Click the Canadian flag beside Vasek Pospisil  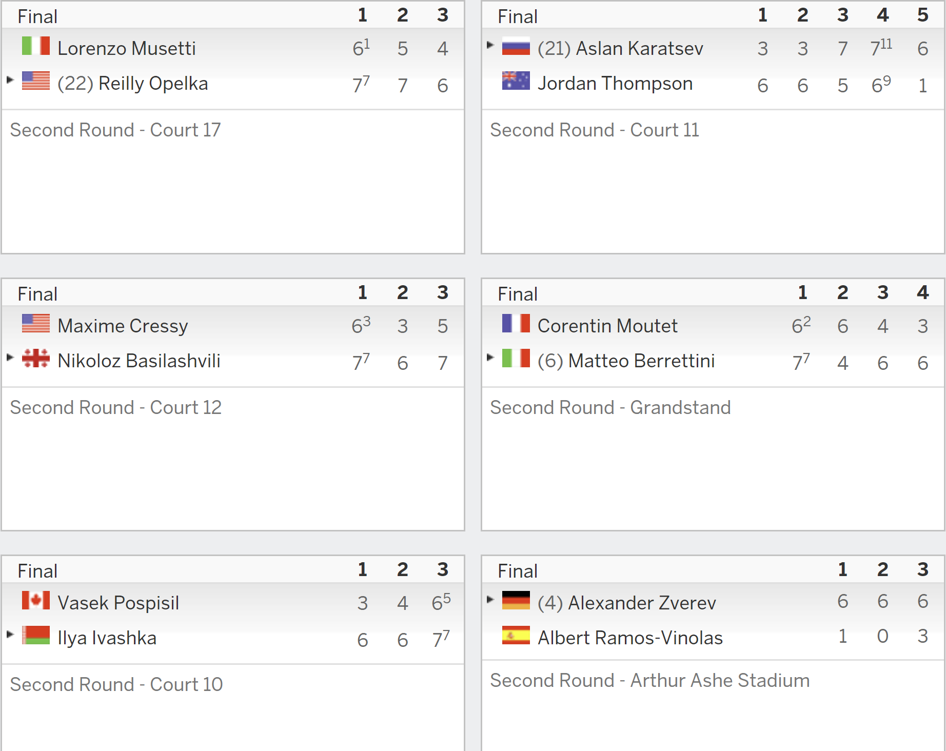(36, 600)
